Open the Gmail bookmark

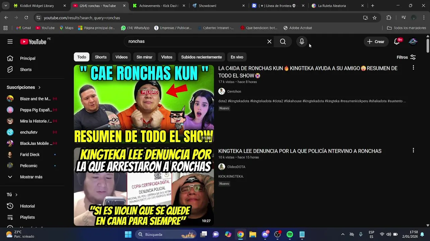click(x=23, y=28)
